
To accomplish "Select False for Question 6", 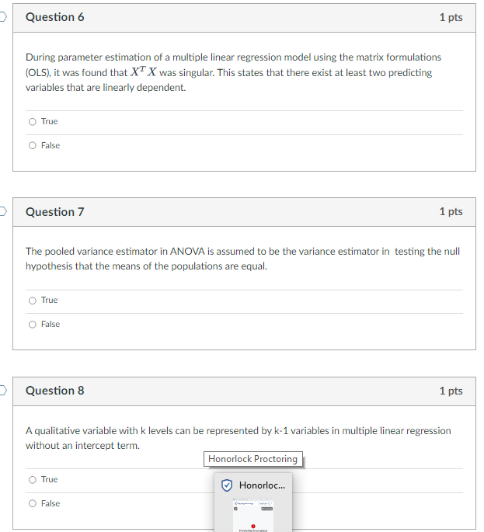I will [33, 145].
